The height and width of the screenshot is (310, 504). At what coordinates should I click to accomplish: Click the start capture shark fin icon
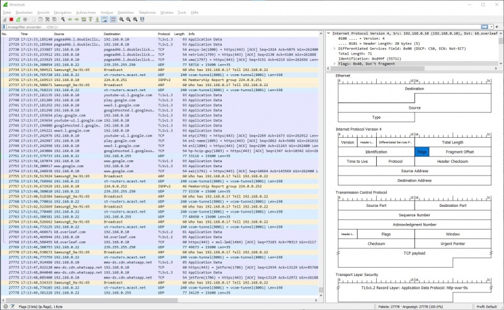(5, 19)
